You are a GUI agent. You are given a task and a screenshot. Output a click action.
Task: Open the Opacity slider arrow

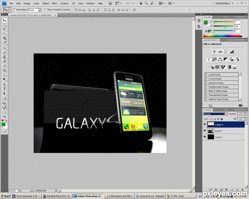coord(246,114)
